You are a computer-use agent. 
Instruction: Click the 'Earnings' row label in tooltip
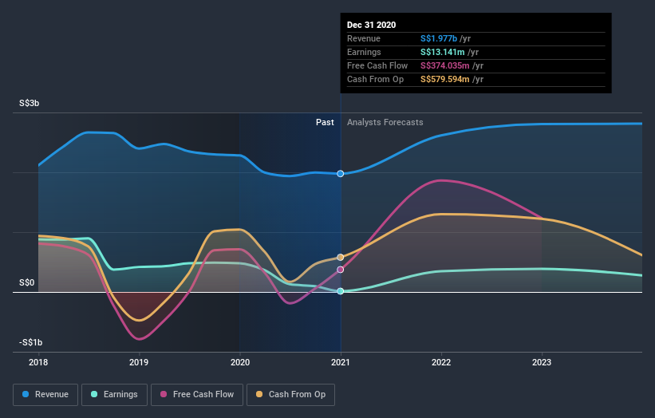tap(364, 52)
